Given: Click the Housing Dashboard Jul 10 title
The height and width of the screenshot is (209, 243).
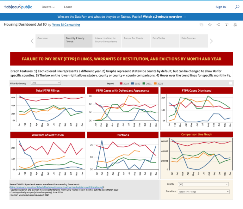Looking at the screenshot, I should point(25,24).
